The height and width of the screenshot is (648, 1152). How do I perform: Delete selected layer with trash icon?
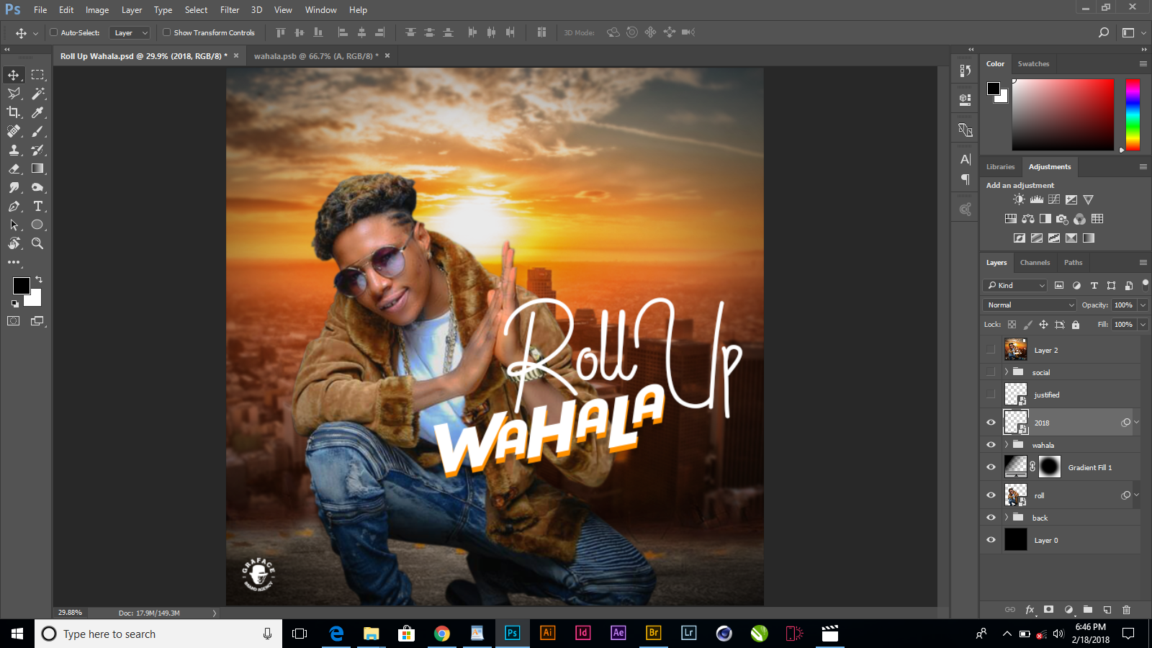1126,610
